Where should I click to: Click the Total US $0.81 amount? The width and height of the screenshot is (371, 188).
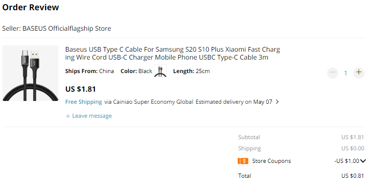coord(353,176)
